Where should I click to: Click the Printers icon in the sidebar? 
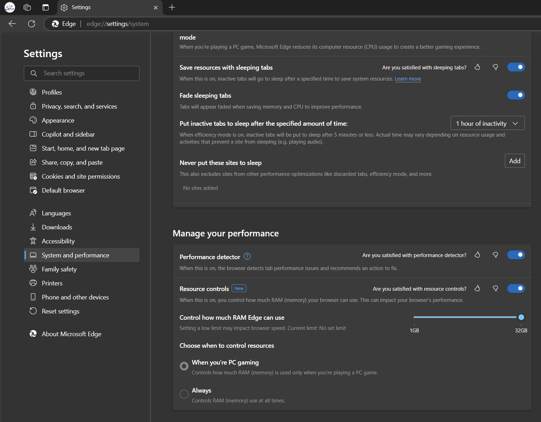(33, 283)
